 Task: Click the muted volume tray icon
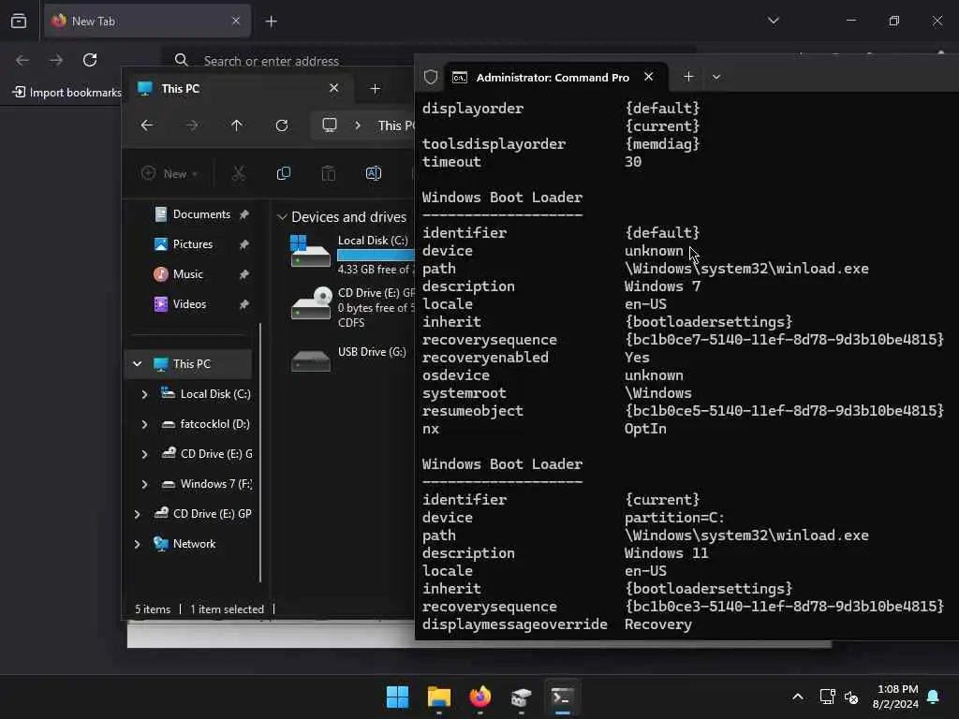click(851, 697)
